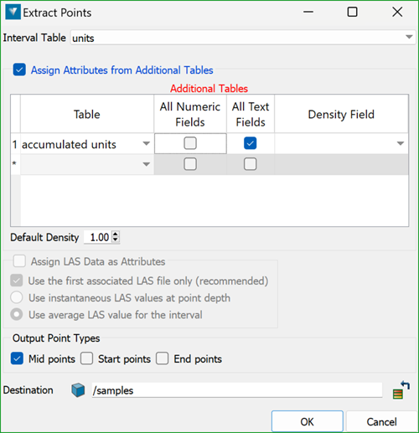
Task: Click the OK button
Action: 308,421
